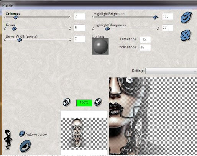197x156 pixels.
Task: Click the zoom out magnifier icon
Action: click(66, 102)
